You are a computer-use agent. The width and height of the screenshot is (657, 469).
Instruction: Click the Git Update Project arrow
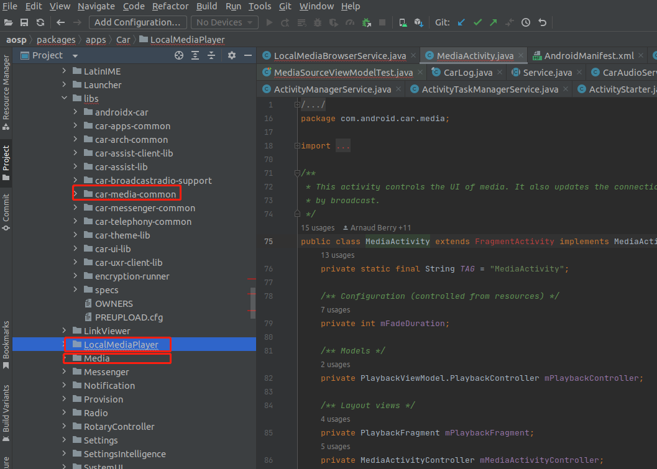pyautogui.click(x=461, y=22)
